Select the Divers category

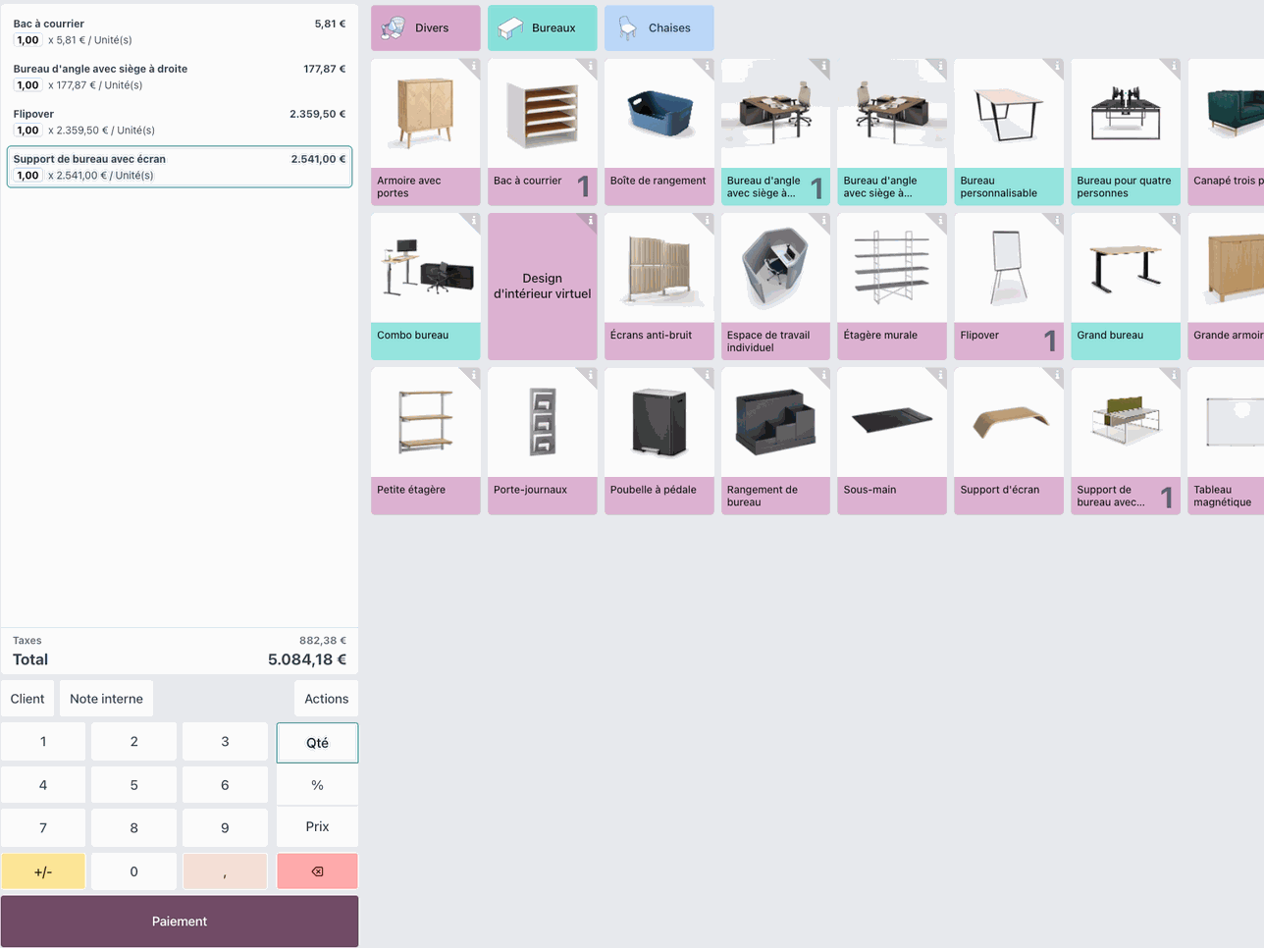[x=426, y=27]
